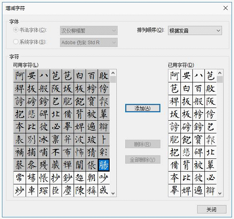Screen dimensions: 234x219
Task: Expand the 排列顺序 根据发音 dropdown
Action: click(x=195, y=31)
